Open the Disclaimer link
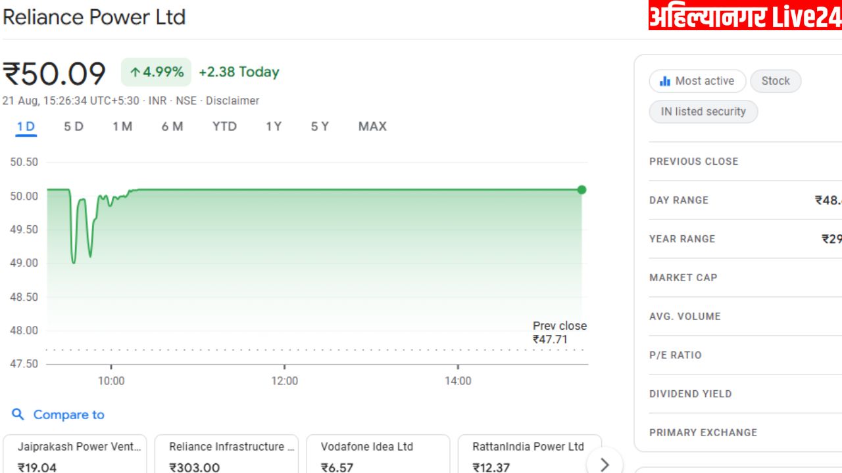The image size is (842, 473). (232, 101)
